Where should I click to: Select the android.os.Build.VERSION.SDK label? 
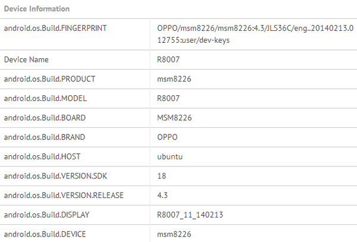coord(59,176)
